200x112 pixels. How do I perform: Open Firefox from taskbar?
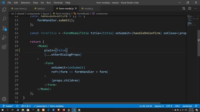64,110
